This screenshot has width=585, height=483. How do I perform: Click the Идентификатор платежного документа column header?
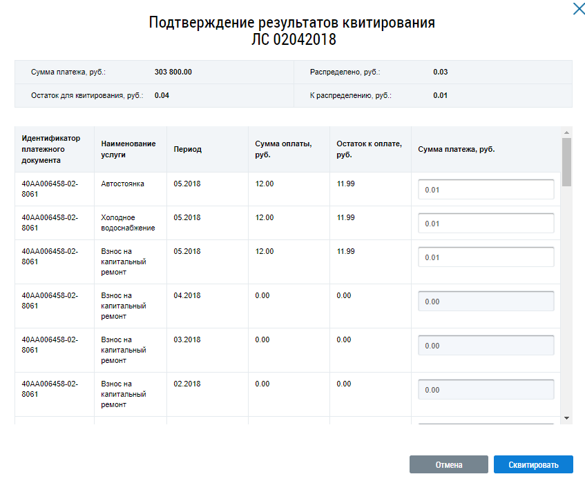tap(51, 149)
